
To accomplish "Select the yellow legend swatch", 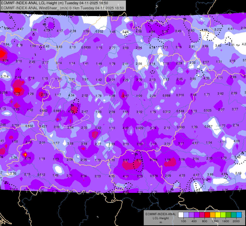I will [x=218, y=215].
